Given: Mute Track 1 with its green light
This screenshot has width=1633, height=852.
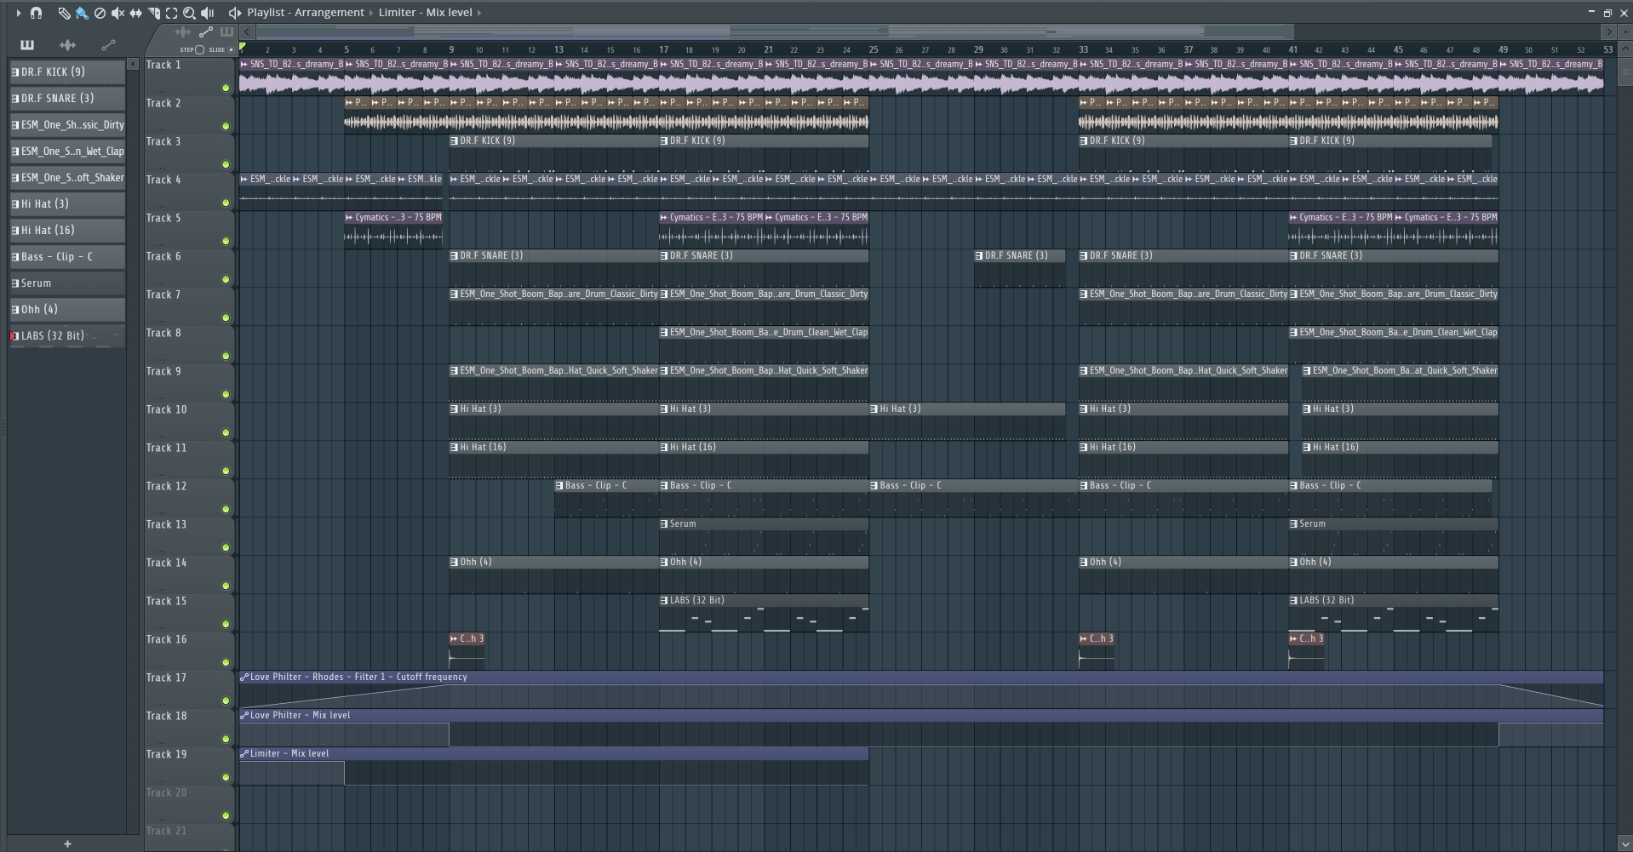Looking at the screenshot, I should point(226,88).
